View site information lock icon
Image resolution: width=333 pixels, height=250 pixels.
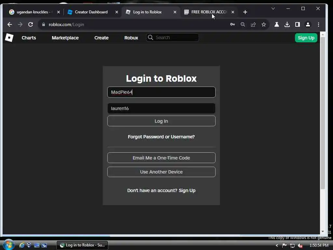click(44, 24)
